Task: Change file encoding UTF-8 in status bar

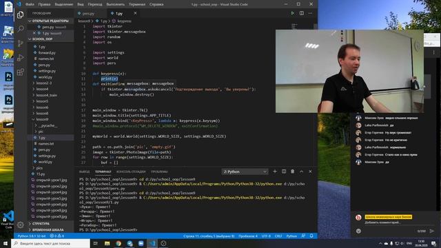Action: point(266,236)
